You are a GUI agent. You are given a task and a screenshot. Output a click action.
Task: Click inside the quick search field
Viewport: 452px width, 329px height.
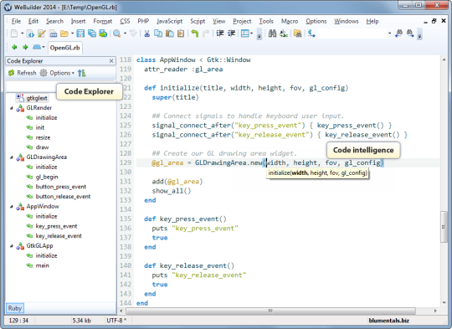(x=352, y=33)
